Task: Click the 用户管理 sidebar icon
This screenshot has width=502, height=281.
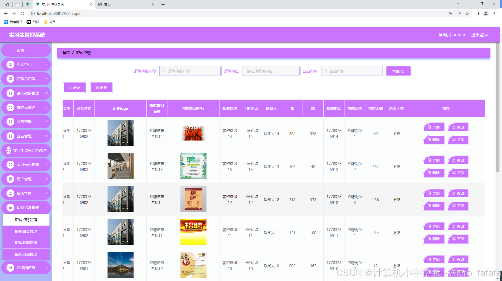Action: [x=10, y=179]
